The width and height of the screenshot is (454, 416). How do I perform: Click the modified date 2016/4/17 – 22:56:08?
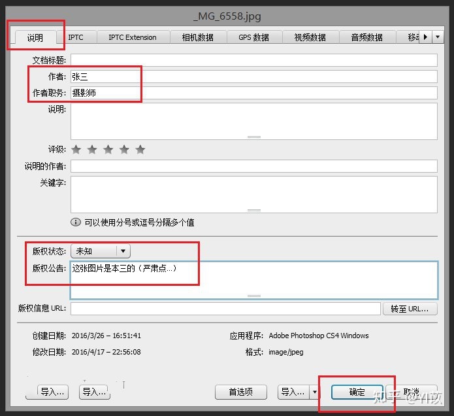(106, 352)
